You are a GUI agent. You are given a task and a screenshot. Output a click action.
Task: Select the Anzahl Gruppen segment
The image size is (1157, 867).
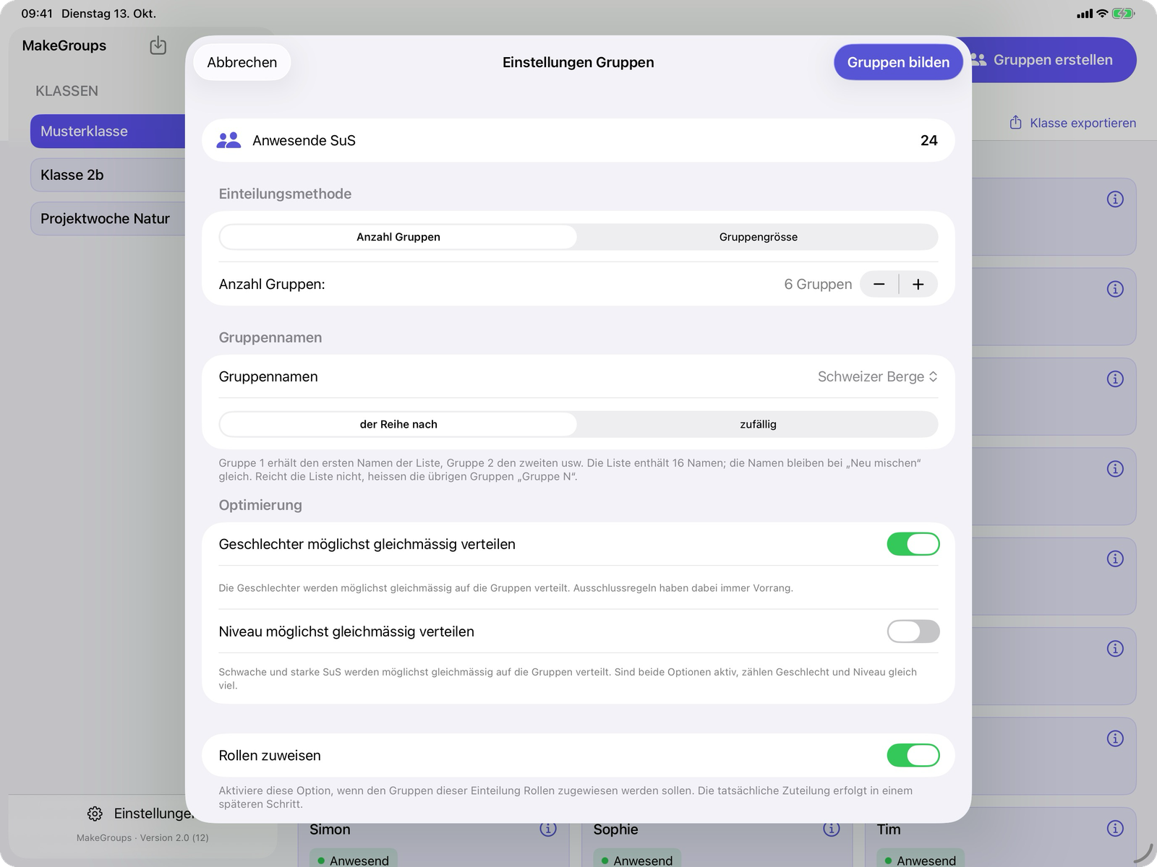(x=398, y=237)
